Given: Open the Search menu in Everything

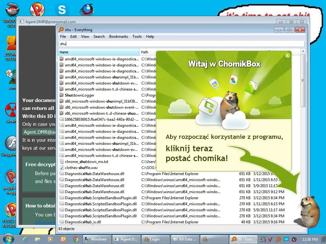Looking at the screenshot, I should click(99, 37).
